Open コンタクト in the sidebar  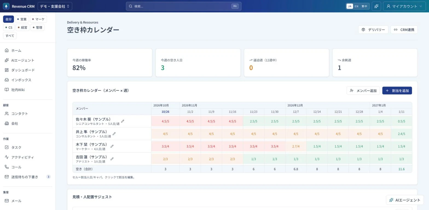click(x=28, y=113)
